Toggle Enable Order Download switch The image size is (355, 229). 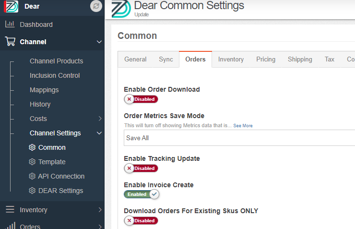tap(141, 99)
